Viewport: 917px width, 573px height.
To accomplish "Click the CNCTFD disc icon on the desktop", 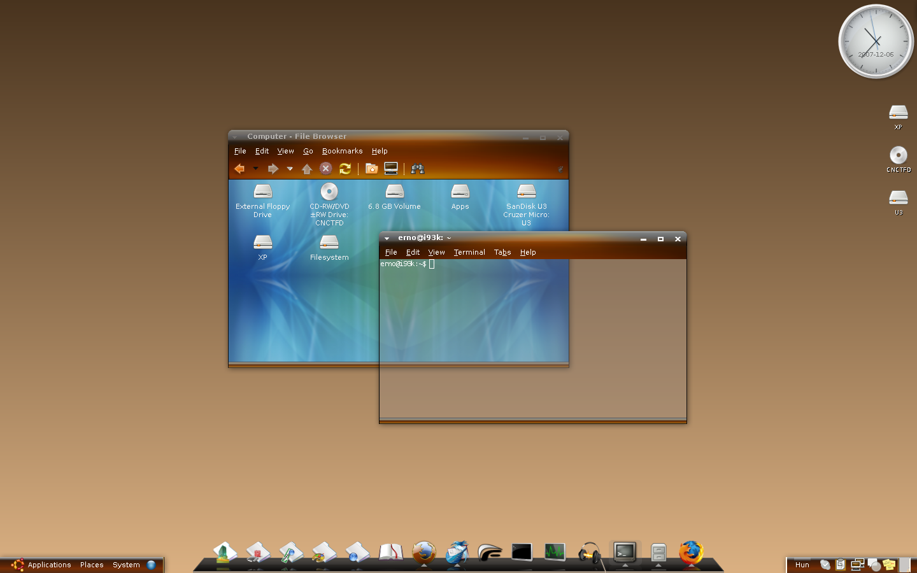I will pyautogui.click(x=899, y=160).
